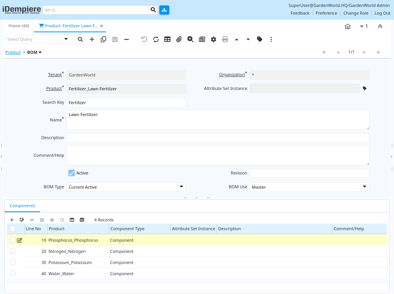Collapse the header with double-chevron icon
This screenshot has width=394, height=294.
click(x=380, y=27)
